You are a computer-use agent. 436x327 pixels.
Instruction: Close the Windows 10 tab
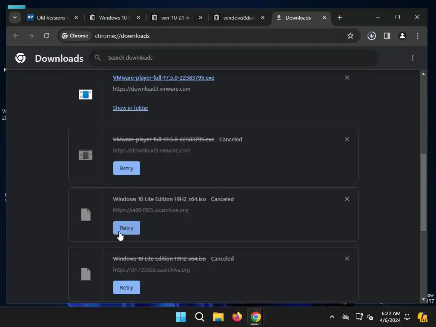pyautogui.click(x=138, y=17)
